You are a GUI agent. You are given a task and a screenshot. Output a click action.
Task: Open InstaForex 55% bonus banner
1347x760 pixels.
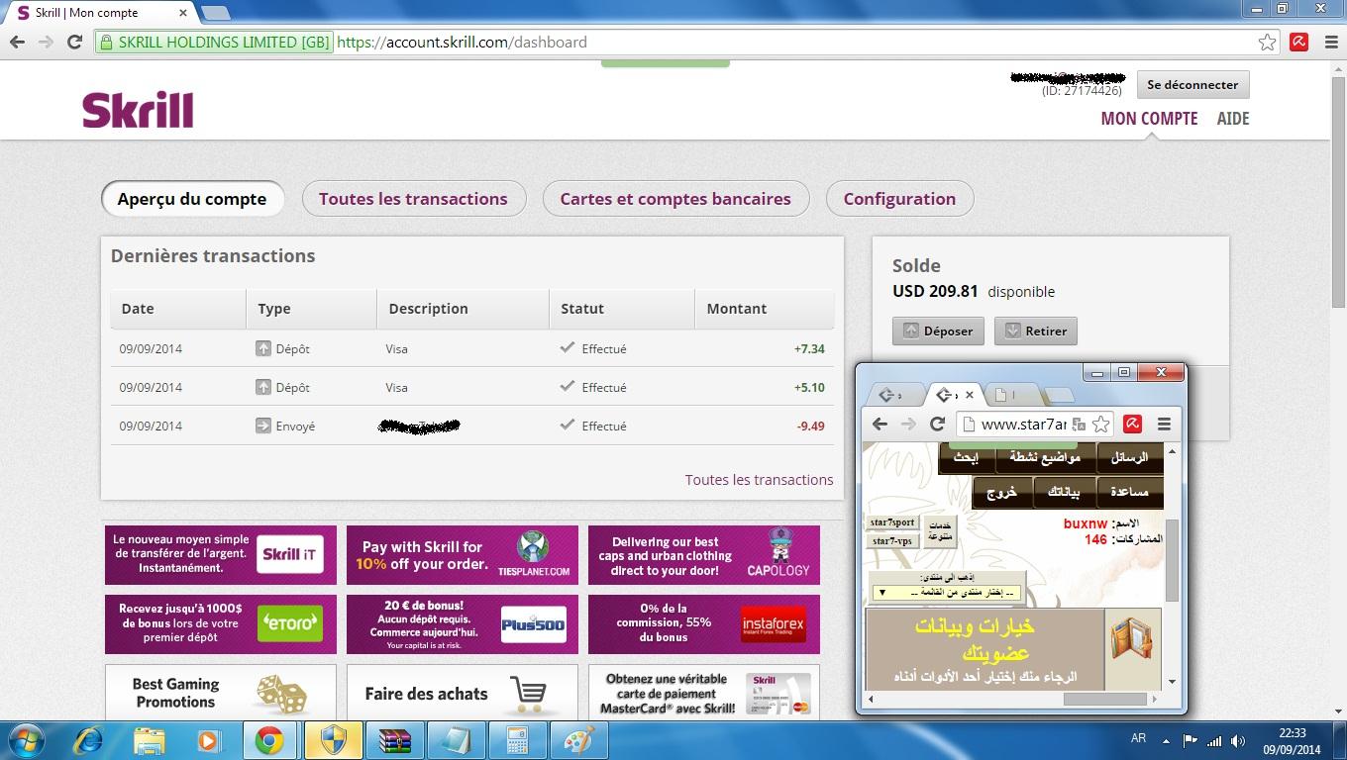pos(704,624)
